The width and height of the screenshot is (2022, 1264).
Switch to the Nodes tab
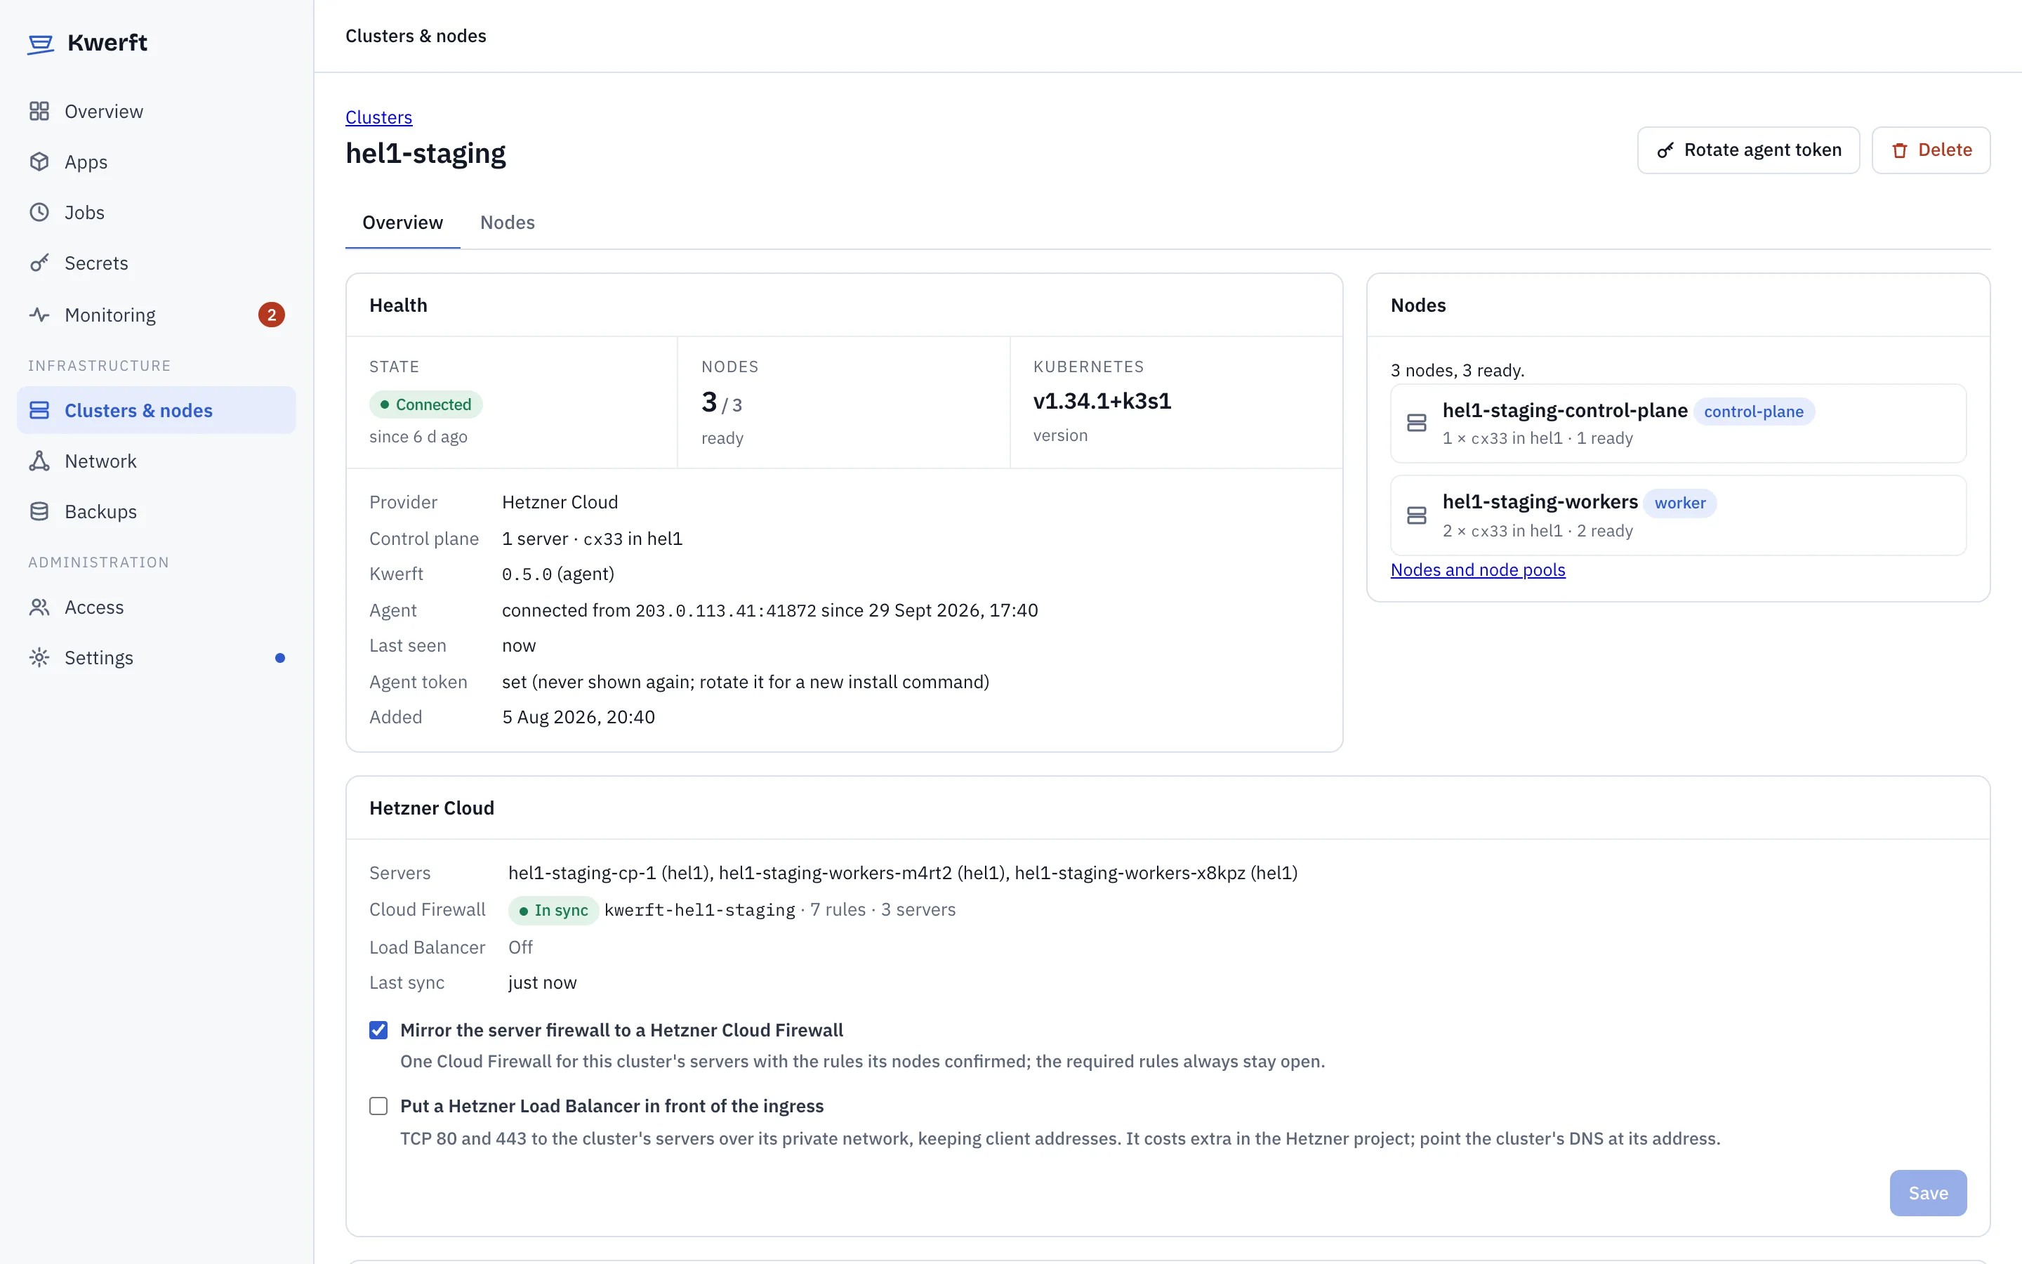point(507,223)
